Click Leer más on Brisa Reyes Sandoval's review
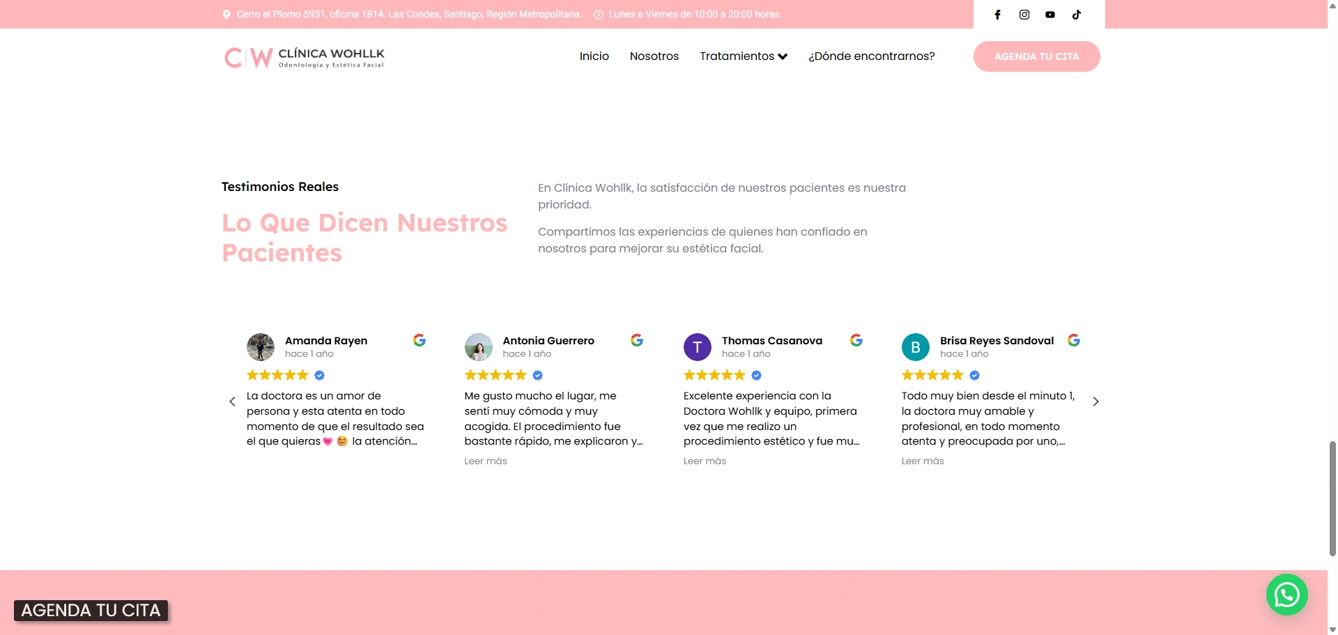1338x635 pixels. [923, 461]
